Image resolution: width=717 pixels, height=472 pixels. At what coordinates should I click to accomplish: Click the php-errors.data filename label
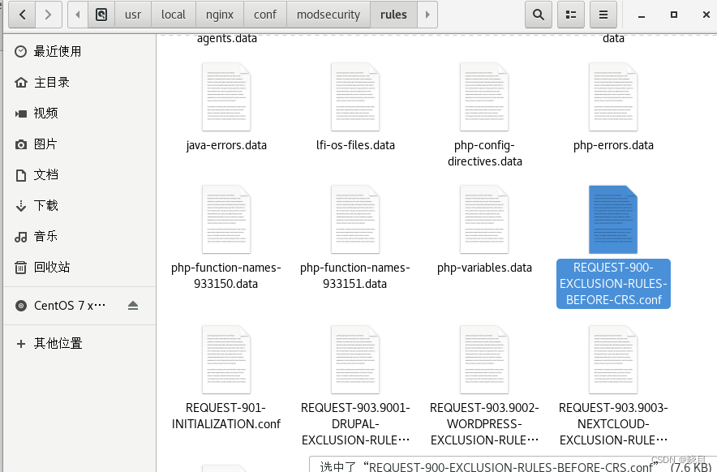coord(613,145)
